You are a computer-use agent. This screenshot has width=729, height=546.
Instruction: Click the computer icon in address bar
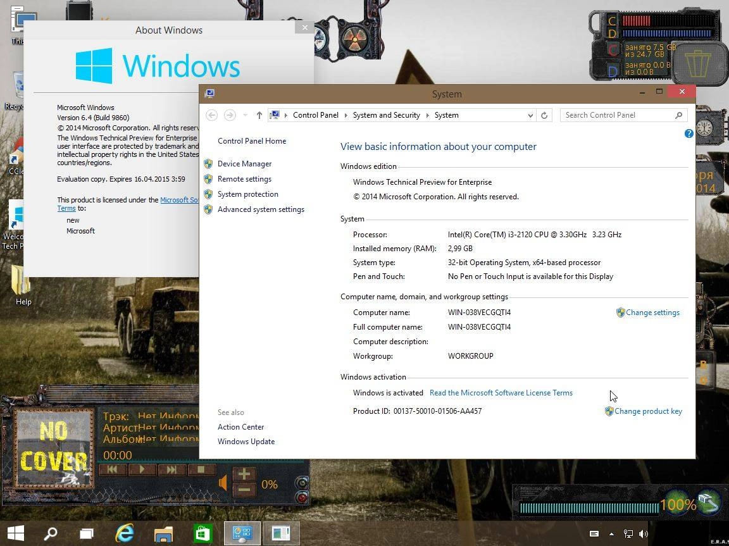pos(275,115)
